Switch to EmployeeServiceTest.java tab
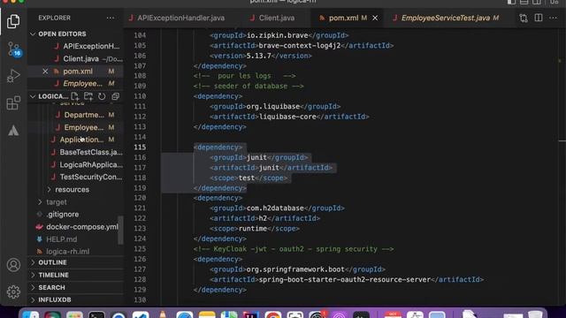The width and height of the screenshot is (566, 318). [x=446, y=18]
